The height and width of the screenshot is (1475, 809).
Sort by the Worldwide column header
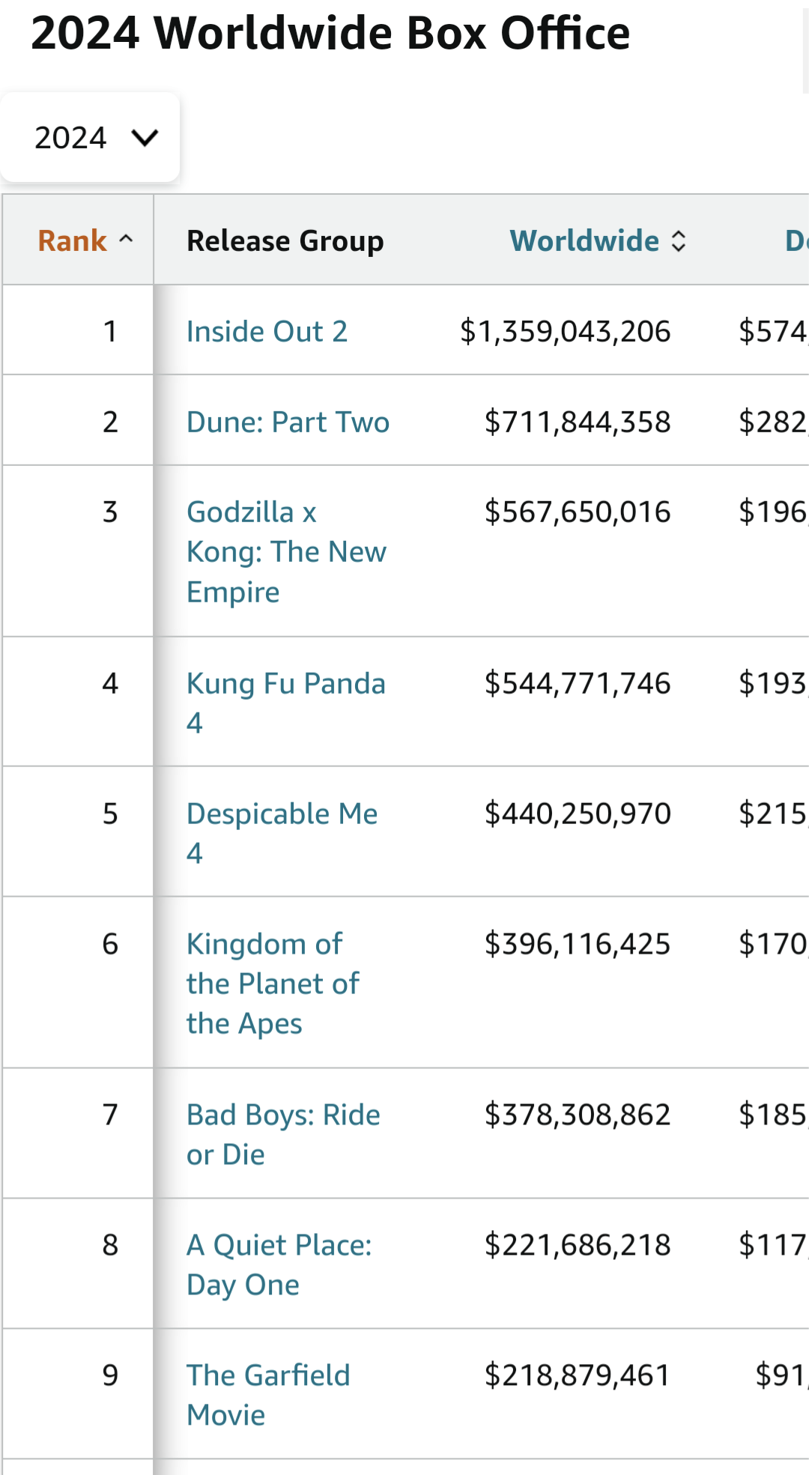pyautogui.click(x=584, y=241)
